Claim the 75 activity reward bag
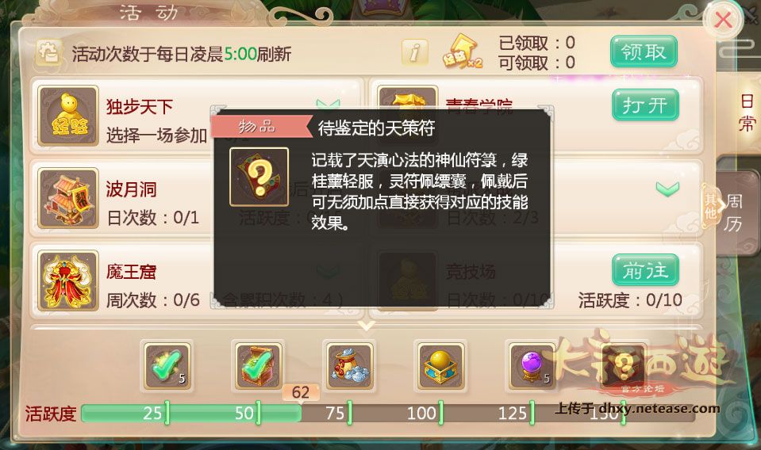761x450 pixels. point(349,366)
